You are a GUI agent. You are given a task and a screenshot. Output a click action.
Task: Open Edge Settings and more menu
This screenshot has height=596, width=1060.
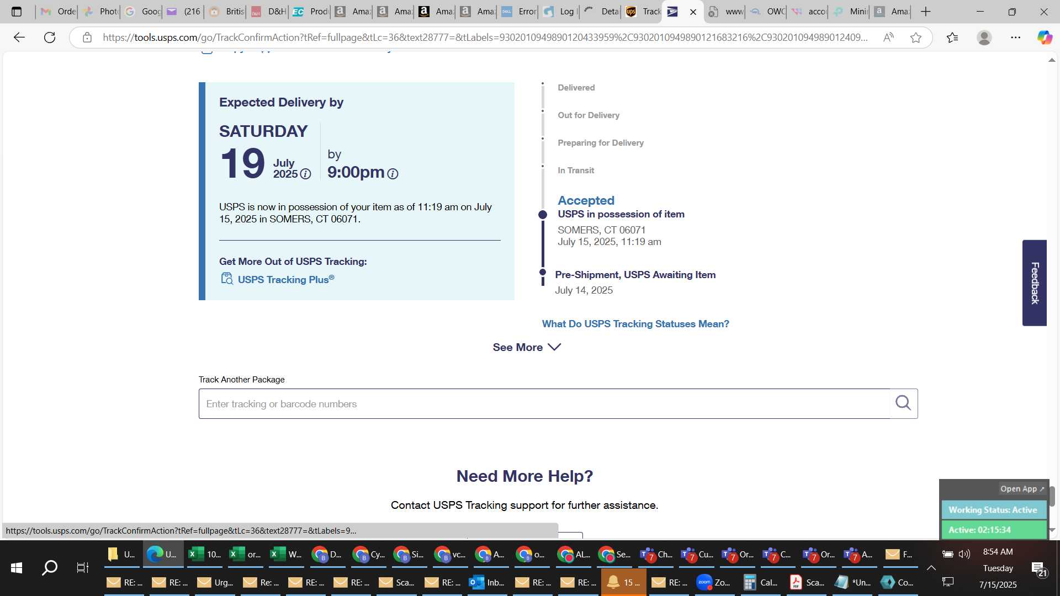(x=1015, y=38)
